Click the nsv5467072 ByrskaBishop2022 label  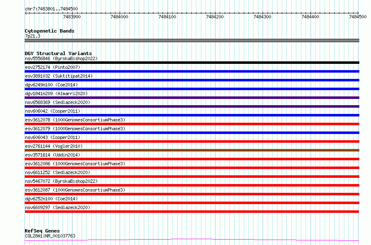click(61, 181)
